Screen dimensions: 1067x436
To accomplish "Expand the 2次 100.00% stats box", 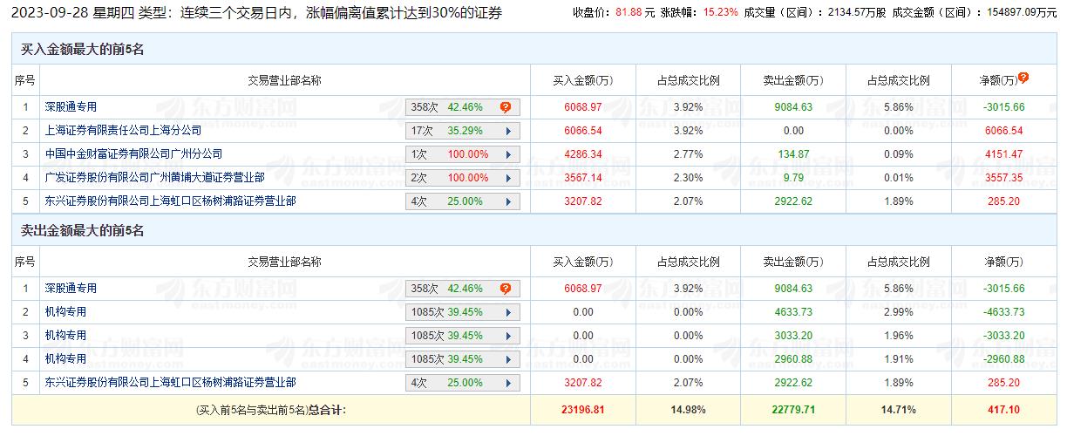I will [462, 178].
